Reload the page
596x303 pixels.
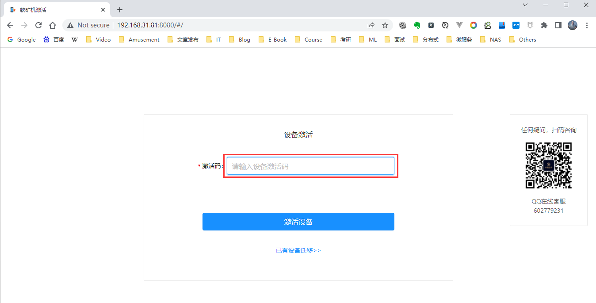tap(38, 25)
